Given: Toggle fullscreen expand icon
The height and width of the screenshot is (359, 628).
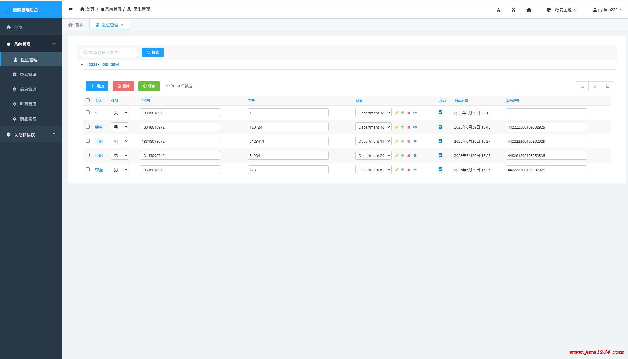Looking at the screenshot, I should (x=514, y=10).
